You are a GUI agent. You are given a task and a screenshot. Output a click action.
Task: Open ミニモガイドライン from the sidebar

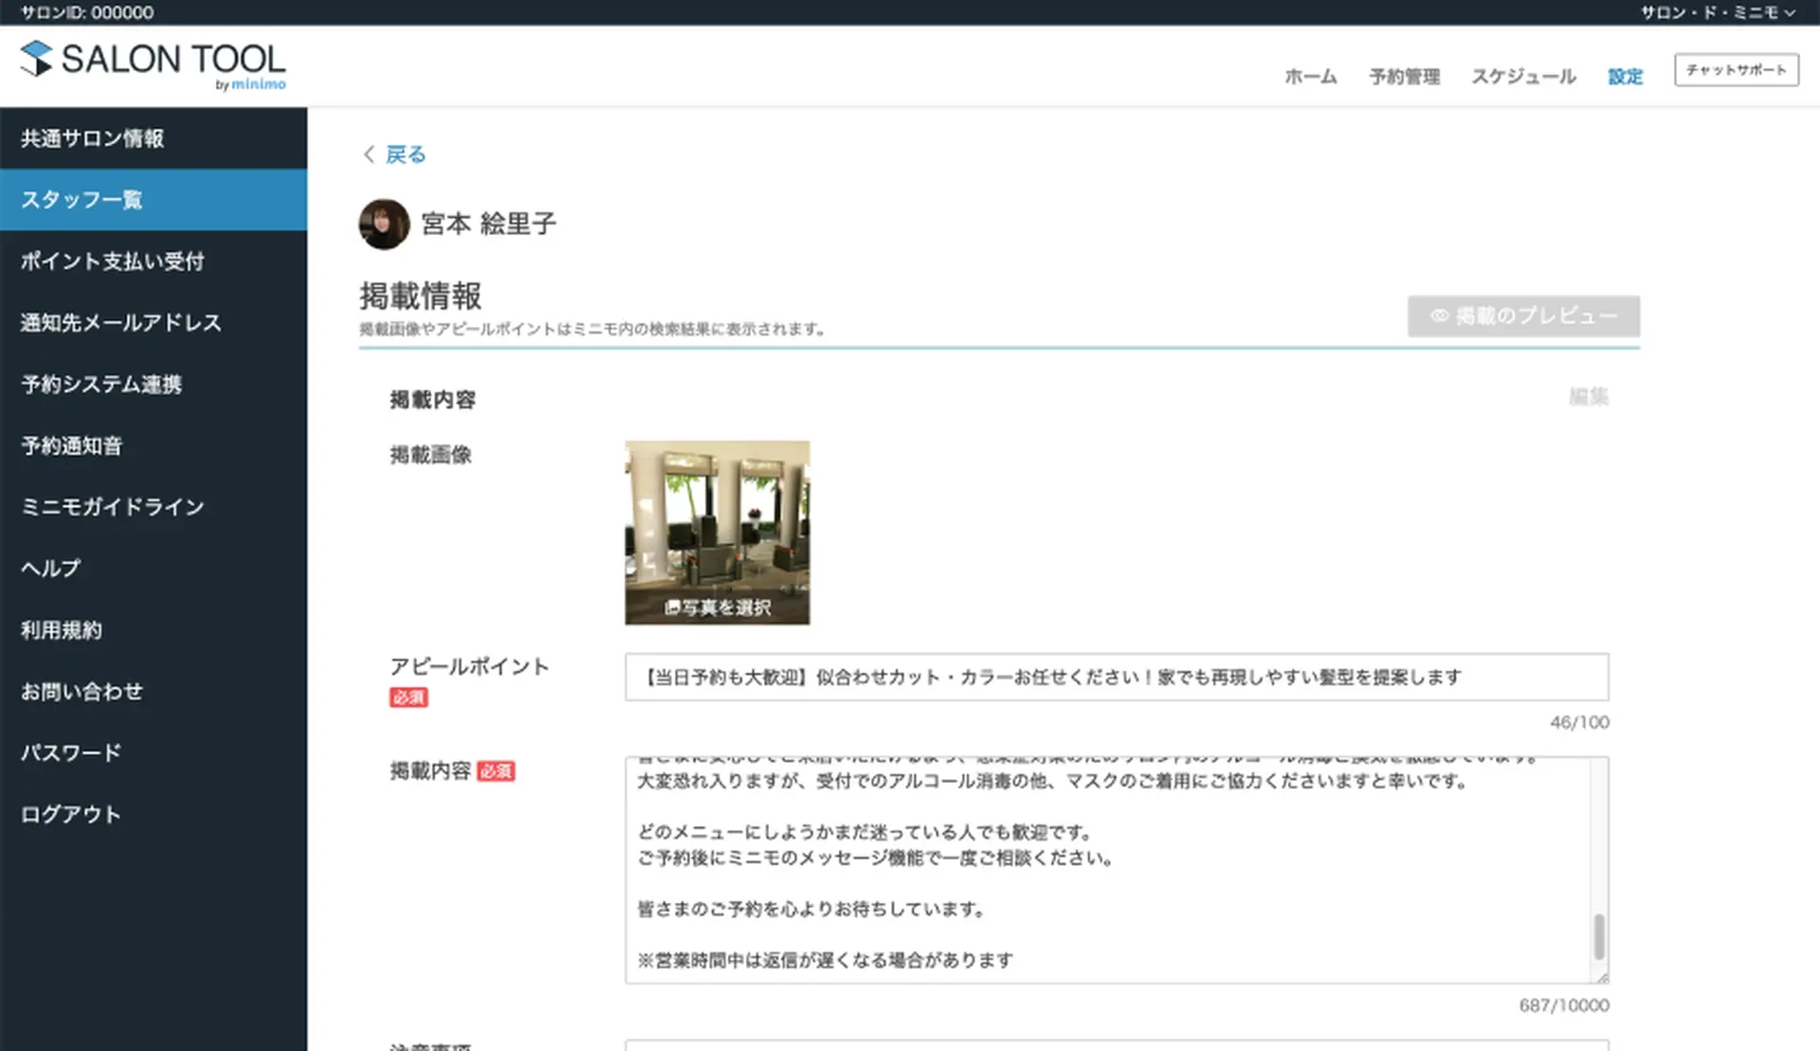click(112, 507)
